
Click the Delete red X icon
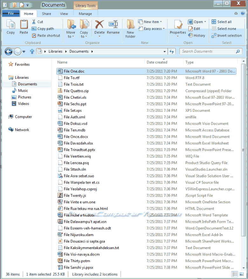100,24
